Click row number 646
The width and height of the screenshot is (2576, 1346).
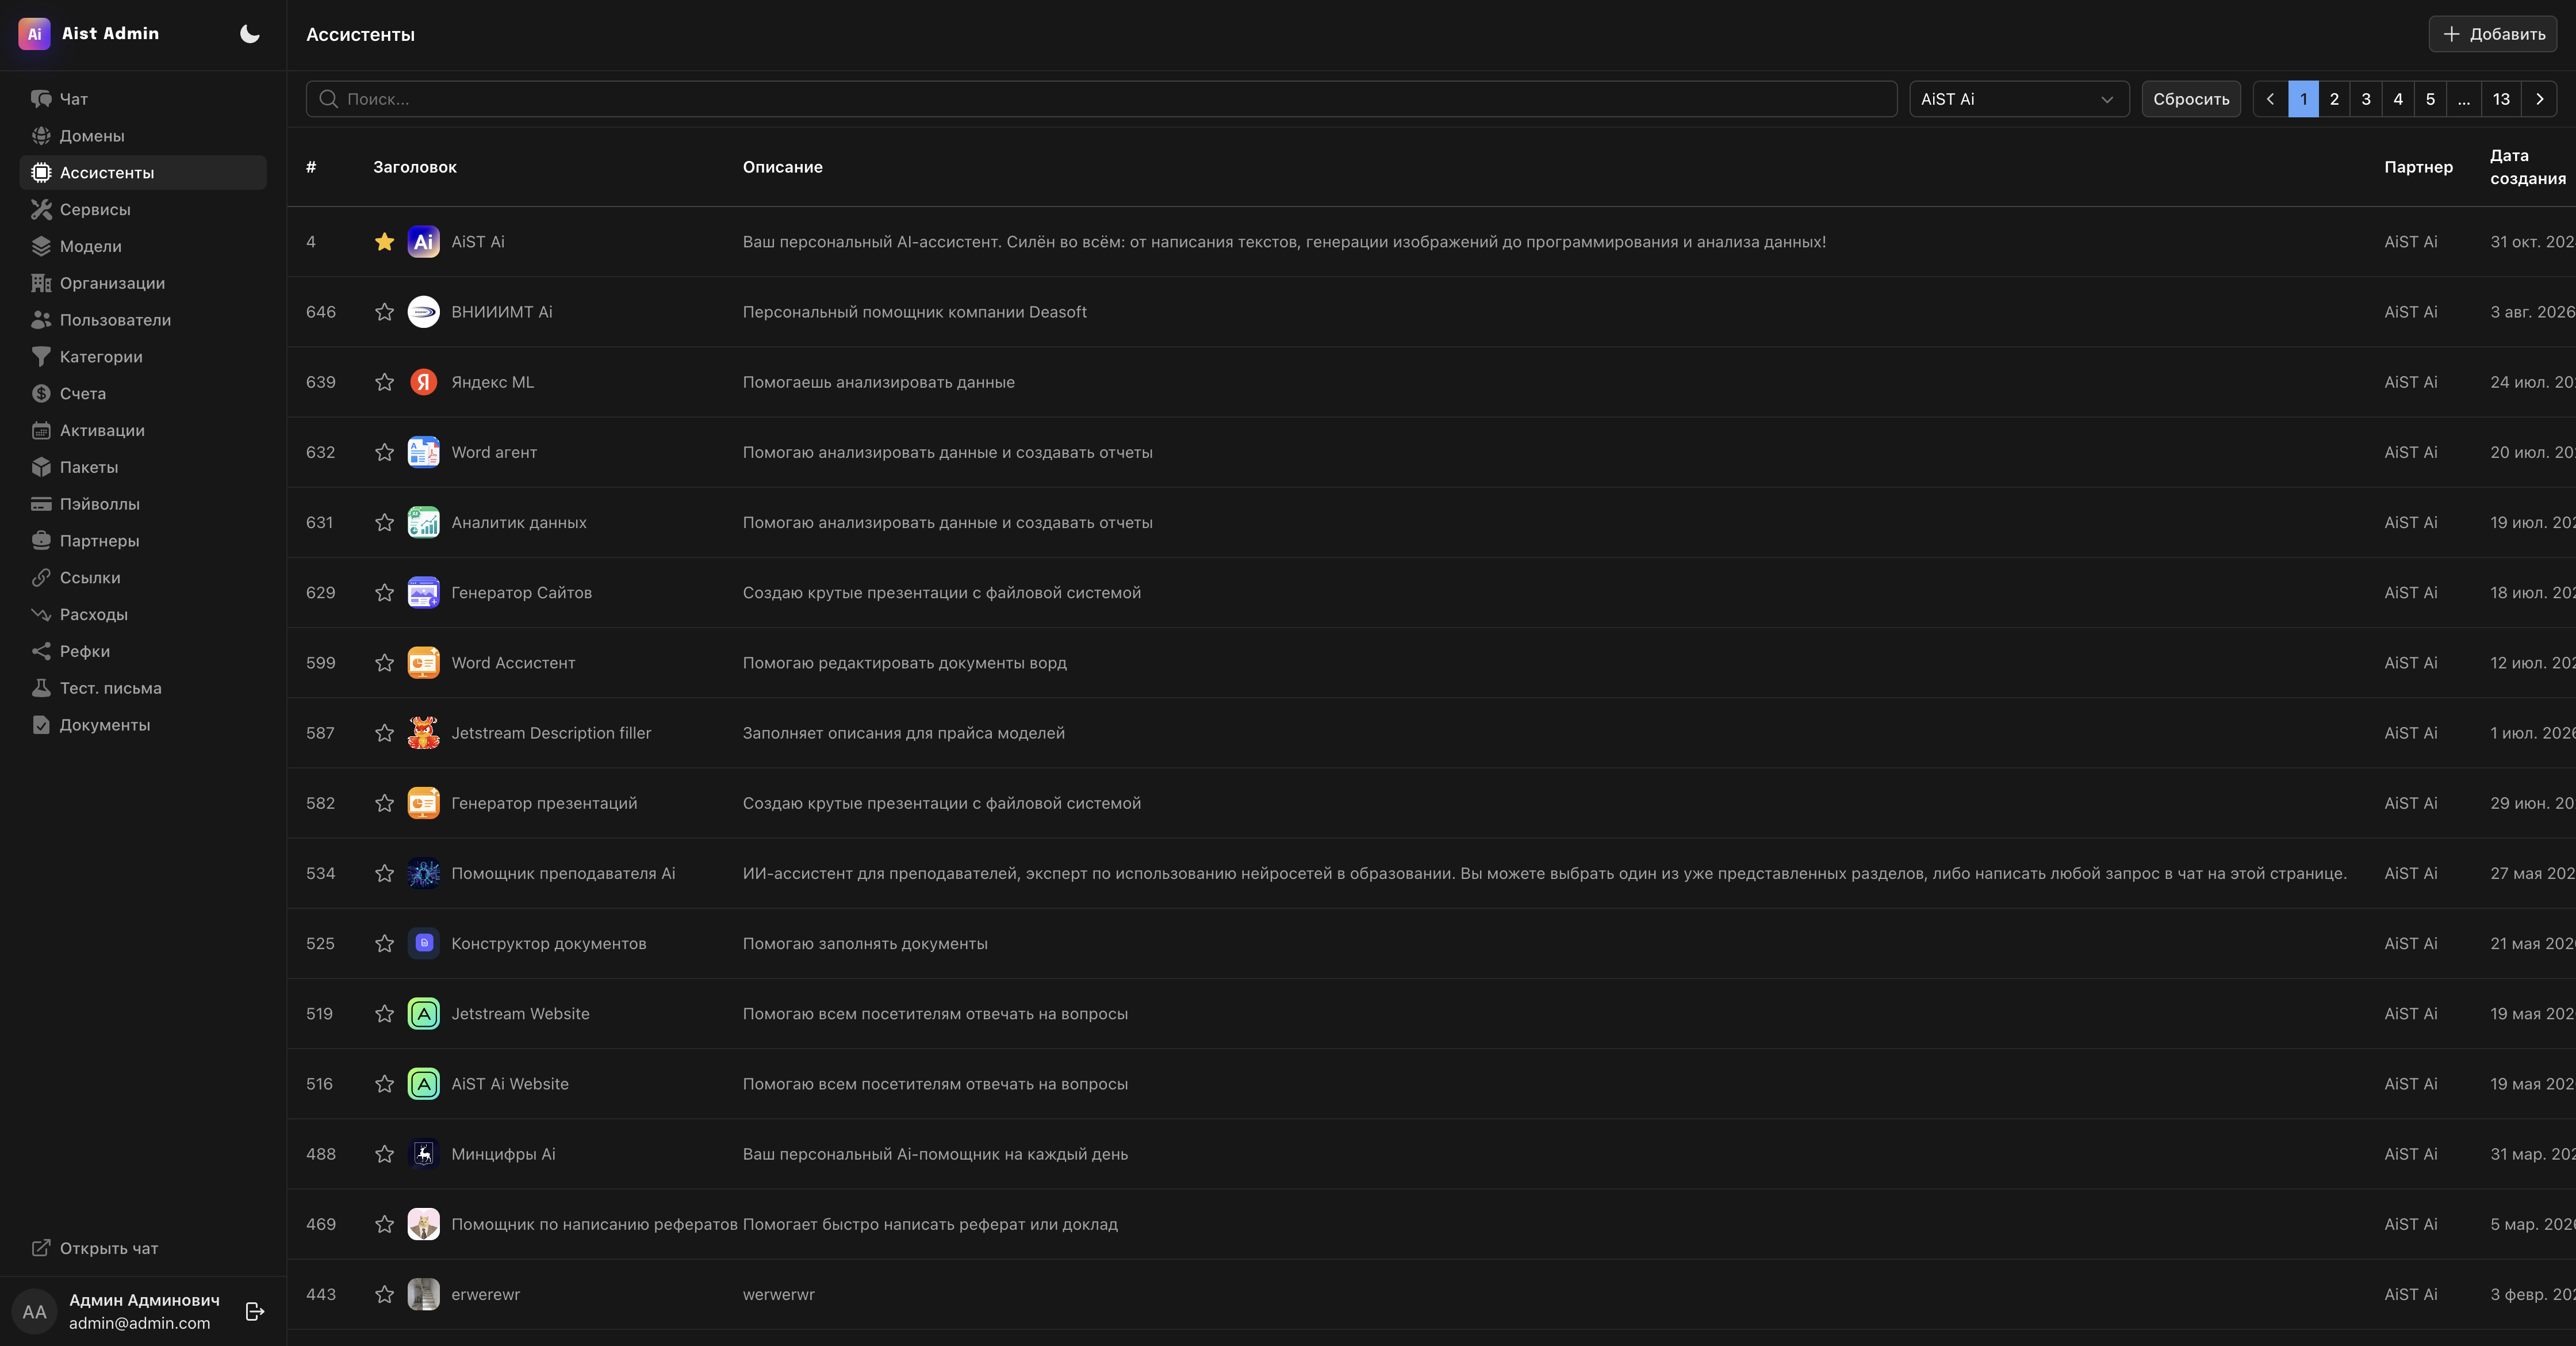[321, 312]
